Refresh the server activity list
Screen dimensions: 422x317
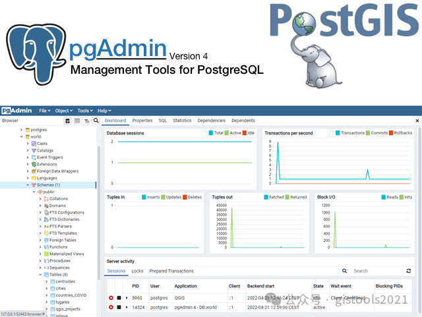point(409,271)
